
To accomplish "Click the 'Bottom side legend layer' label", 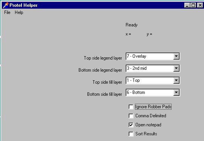I will click(x=100, y=70).
